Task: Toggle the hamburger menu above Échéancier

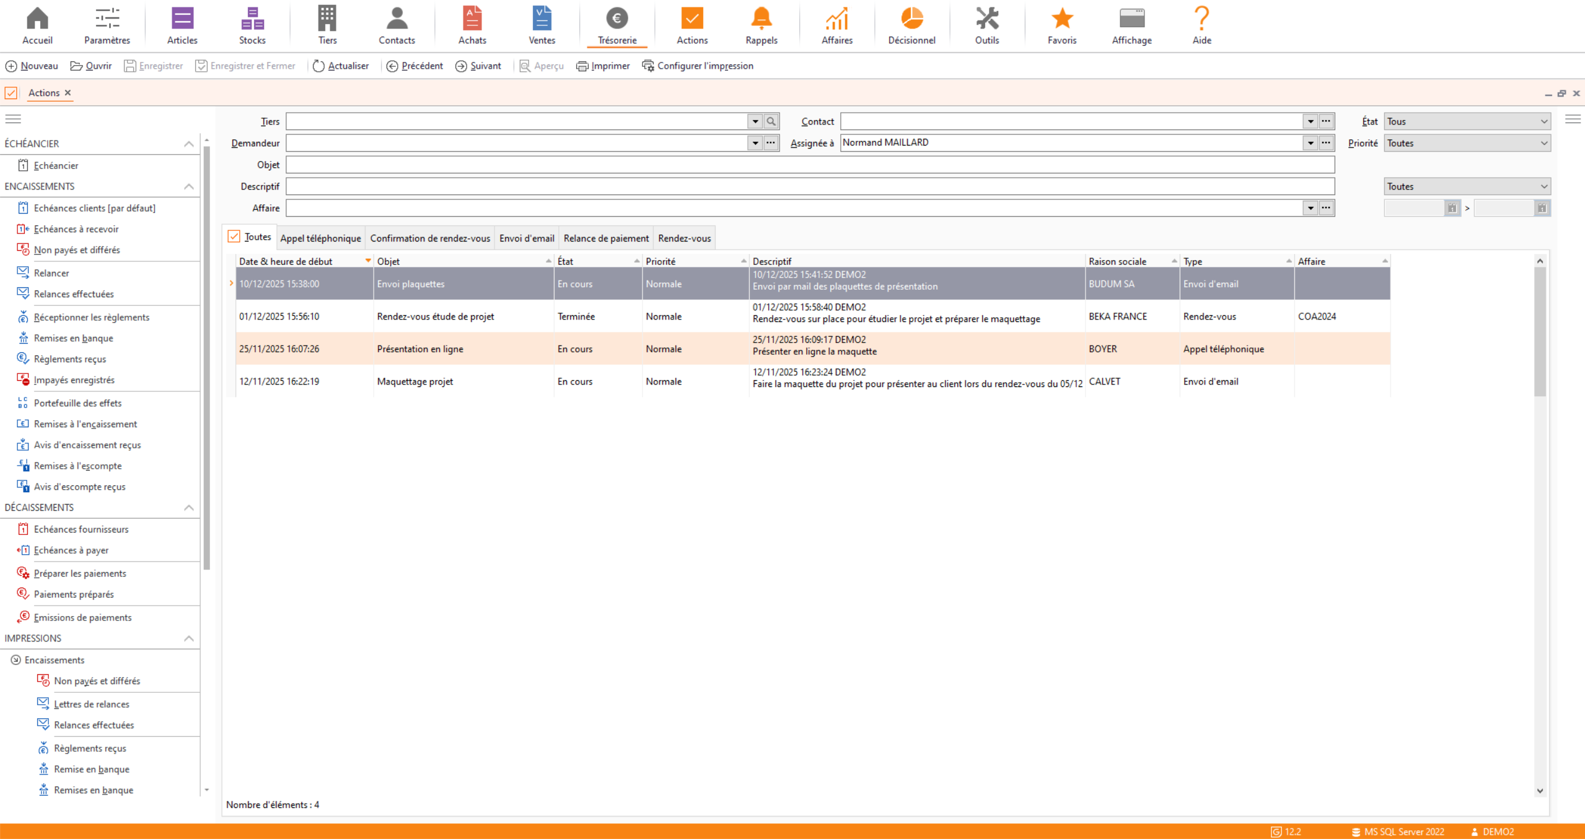Action: (13, 119)
